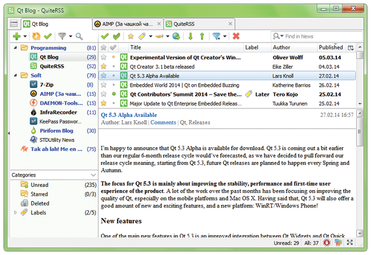
Task: Click the share news handshake icon
Action: (160, 37)
